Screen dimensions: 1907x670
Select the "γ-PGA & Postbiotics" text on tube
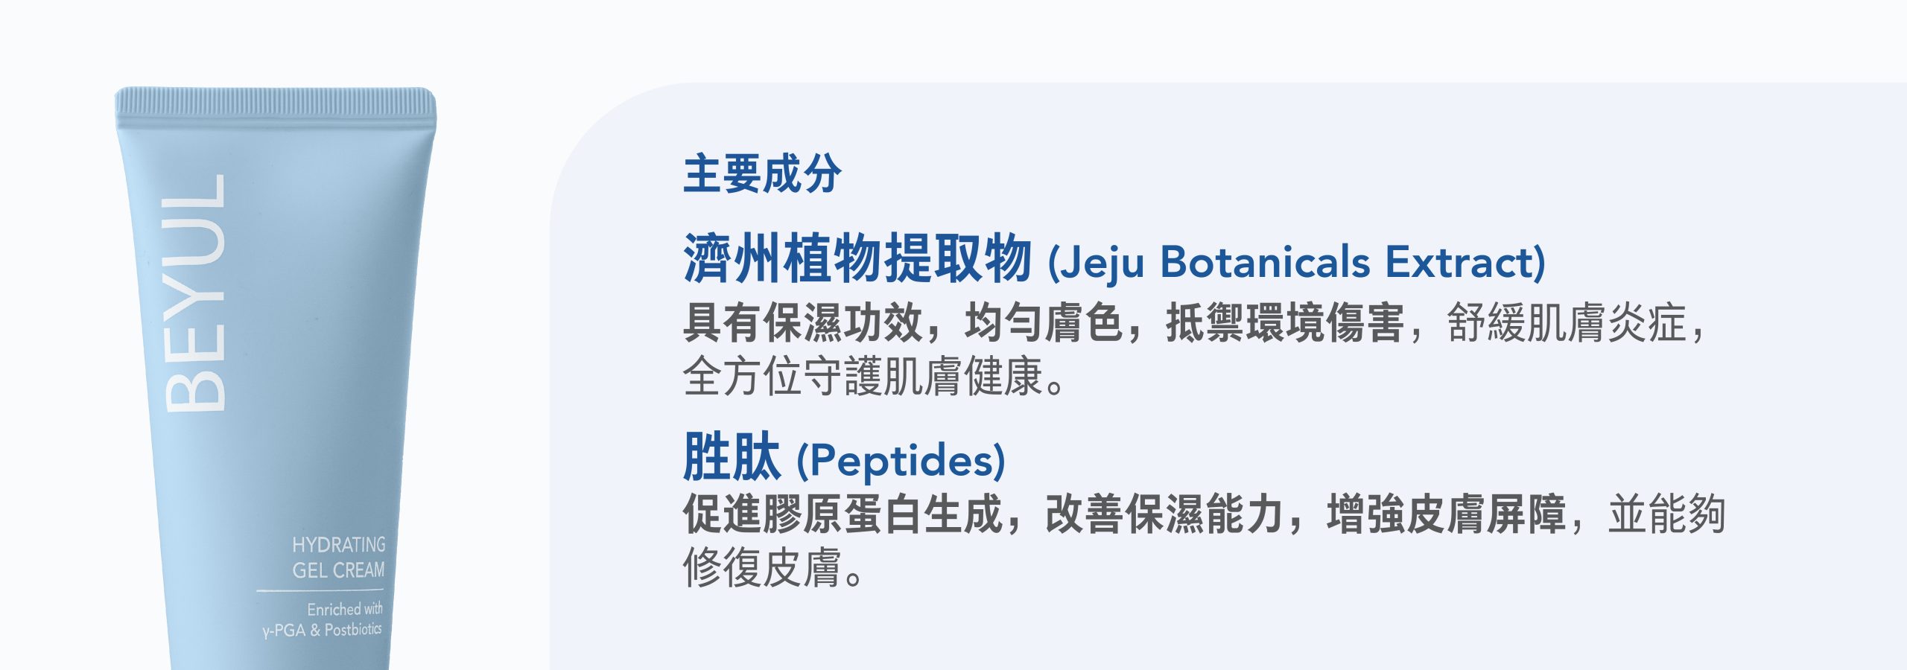322,630
